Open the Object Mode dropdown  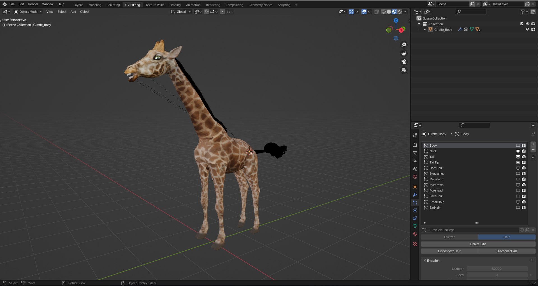click(28, 12)
